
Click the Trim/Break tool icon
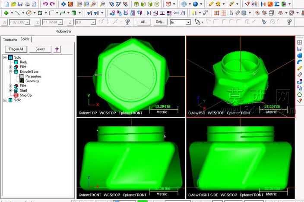(x=89, y=13)
